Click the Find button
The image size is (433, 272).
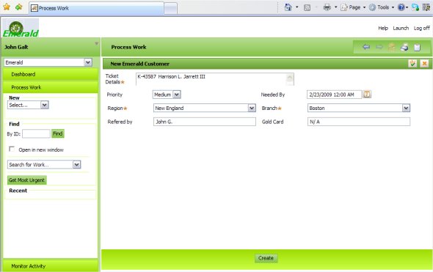58,133
